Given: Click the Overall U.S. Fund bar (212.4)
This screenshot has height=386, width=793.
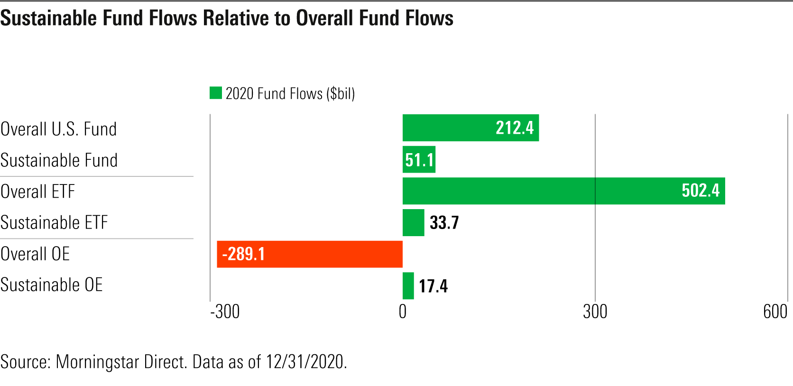Looking at the screenshot, I should [470, 128].
